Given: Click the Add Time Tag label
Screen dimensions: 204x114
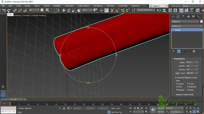Looking at the screenshot, I should (x=116, y=112).
